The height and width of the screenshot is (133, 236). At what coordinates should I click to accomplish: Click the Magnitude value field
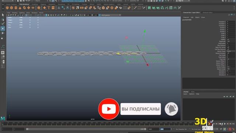[231, 41]
